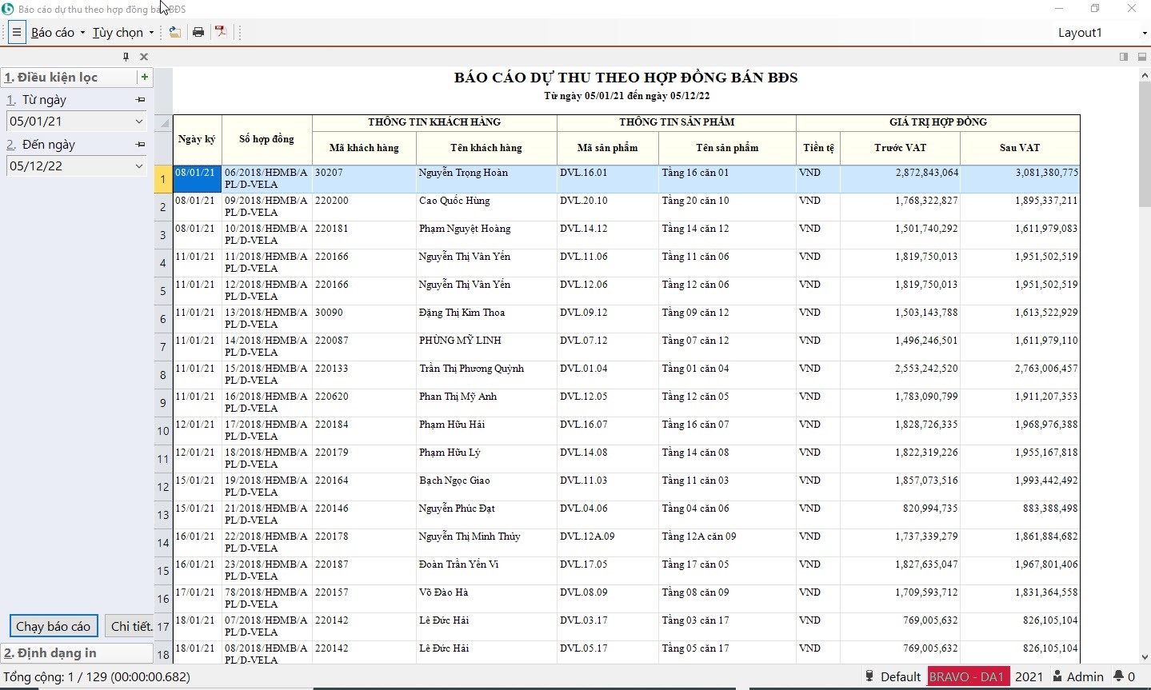Click the 2021 working year in status bar
The width and height of the screenshot is (1151, 690).
pos(1029,677)
